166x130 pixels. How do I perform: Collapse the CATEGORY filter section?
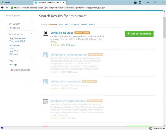(x=32, y=23)
